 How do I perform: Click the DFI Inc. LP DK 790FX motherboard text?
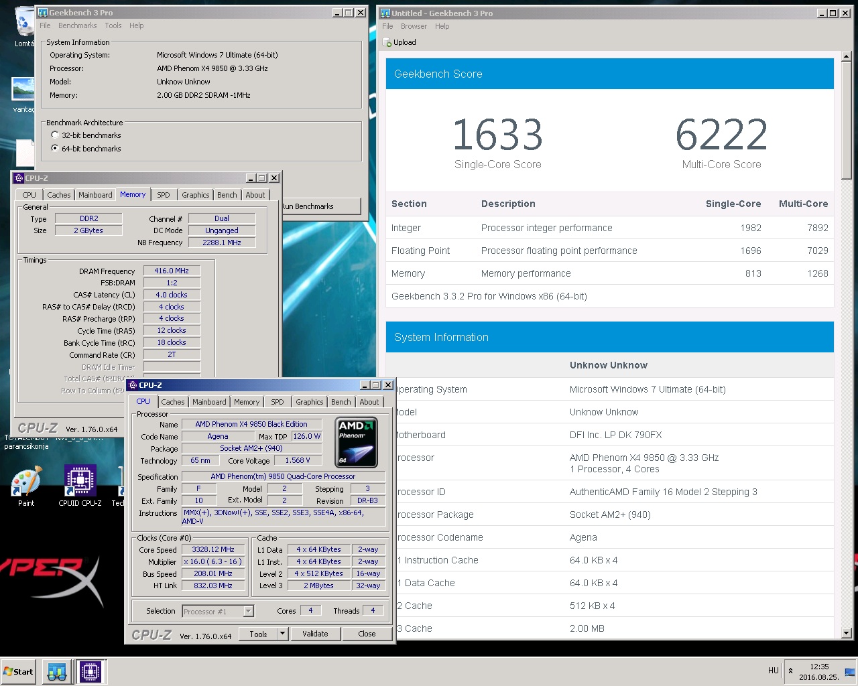tap(615, 435)
